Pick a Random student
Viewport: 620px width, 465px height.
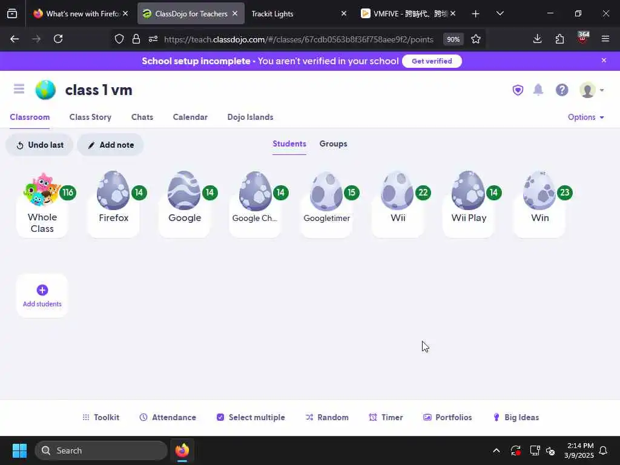[x=326, y=417]
